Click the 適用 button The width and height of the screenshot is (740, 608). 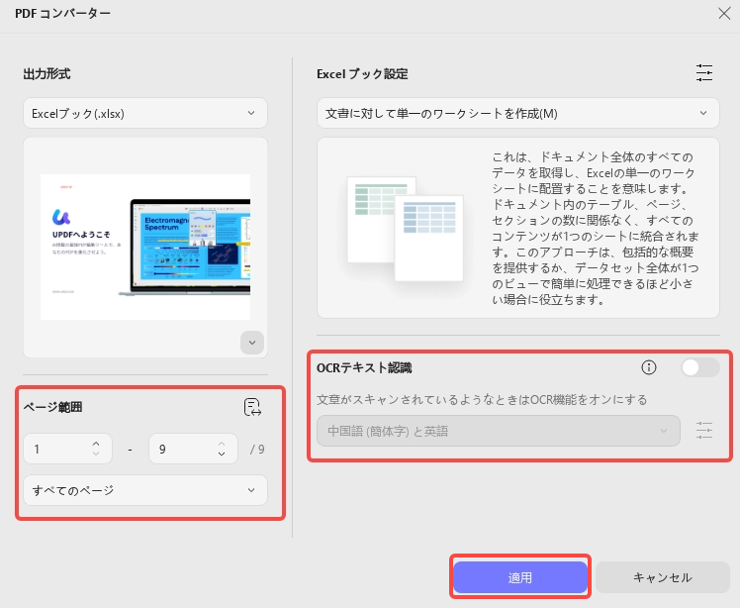pyautogui.click(x=520, y=577)
